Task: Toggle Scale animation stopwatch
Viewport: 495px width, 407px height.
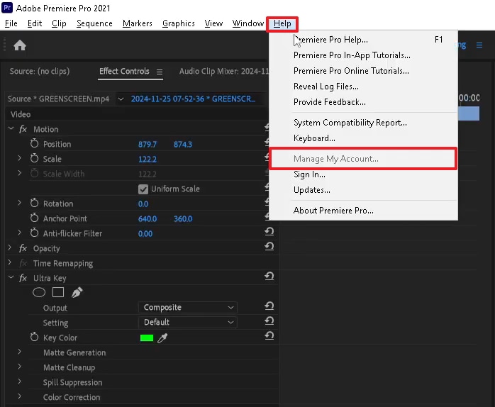Action: [x=35, y=159]
